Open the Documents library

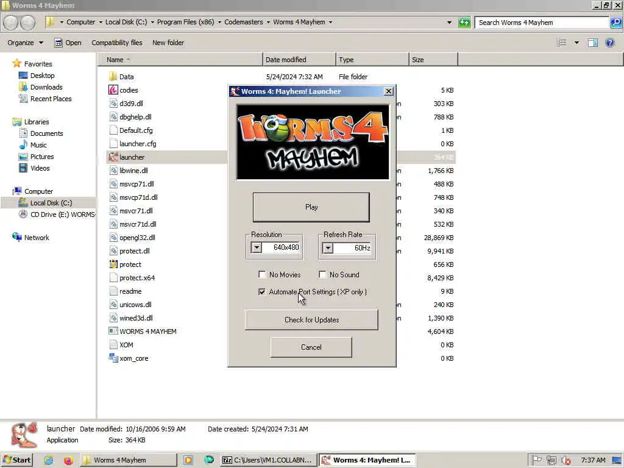click(x=46, y=133)
